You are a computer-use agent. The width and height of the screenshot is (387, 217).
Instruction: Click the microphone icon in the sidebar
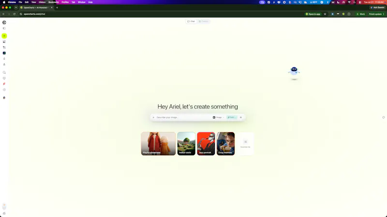click(4, 58)
